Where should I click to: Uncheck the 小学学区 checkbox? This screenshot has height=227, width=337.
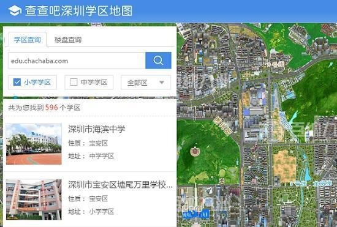17,82
